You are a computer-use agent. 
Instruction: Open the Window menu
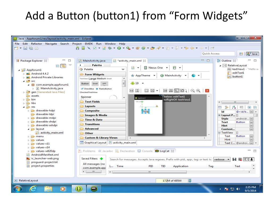pyautogui.click(x=110, y=44)
